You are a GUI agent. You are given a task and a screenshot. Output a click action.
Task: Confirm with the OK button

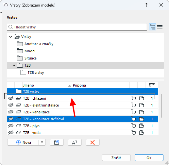tap(149, 158)
